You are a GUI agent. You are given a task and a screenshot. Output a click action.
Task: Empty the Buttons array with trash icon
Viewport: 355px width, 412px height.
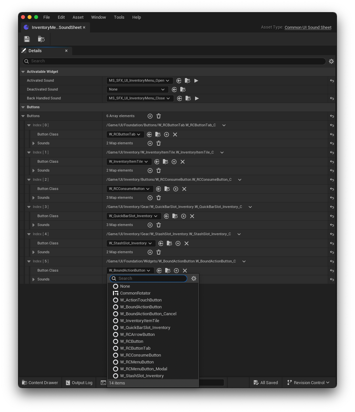point(159,116)
